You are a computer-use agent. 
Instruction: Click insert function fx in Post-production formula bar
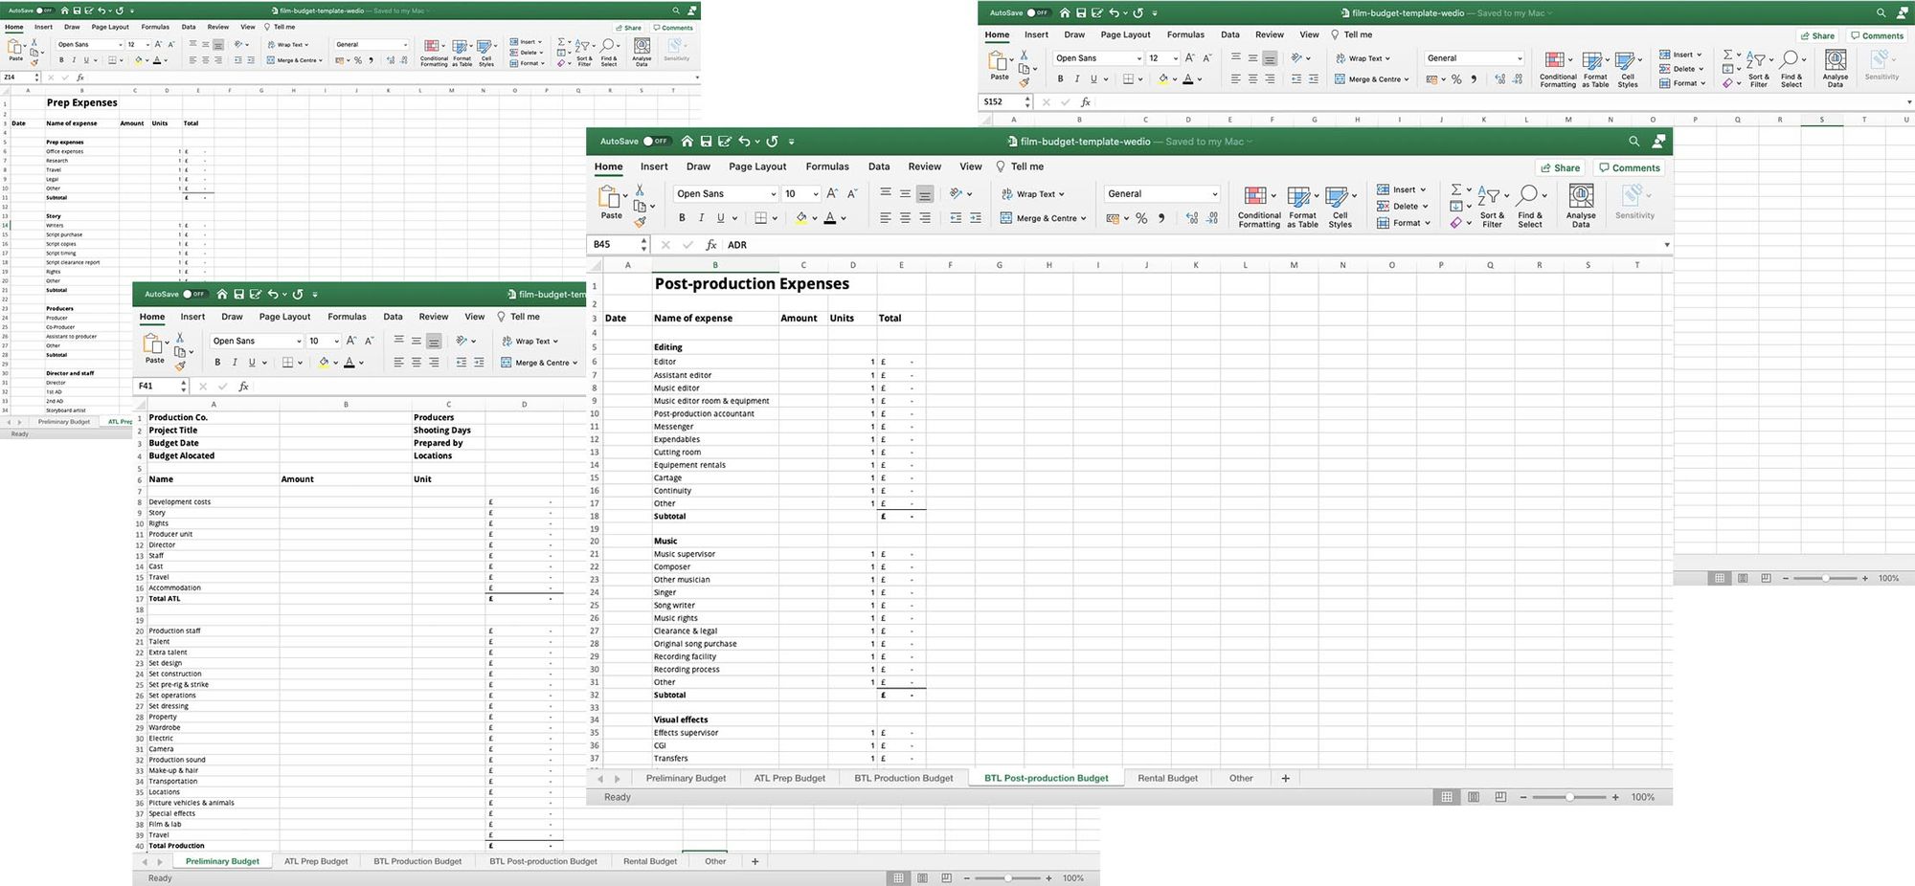point(711,245)
